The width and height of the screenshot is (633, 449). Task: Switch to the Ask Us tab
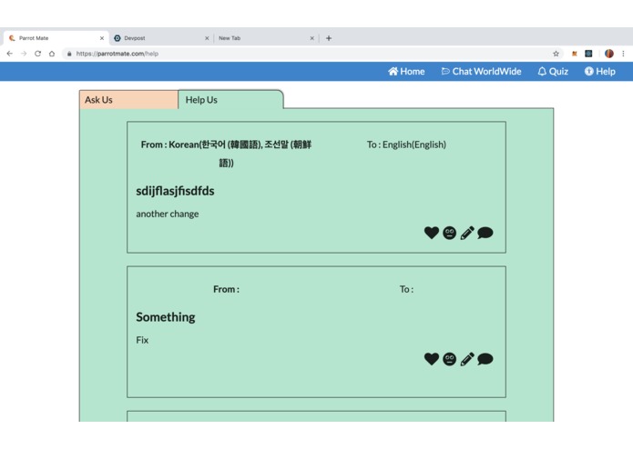click(128, 100)
